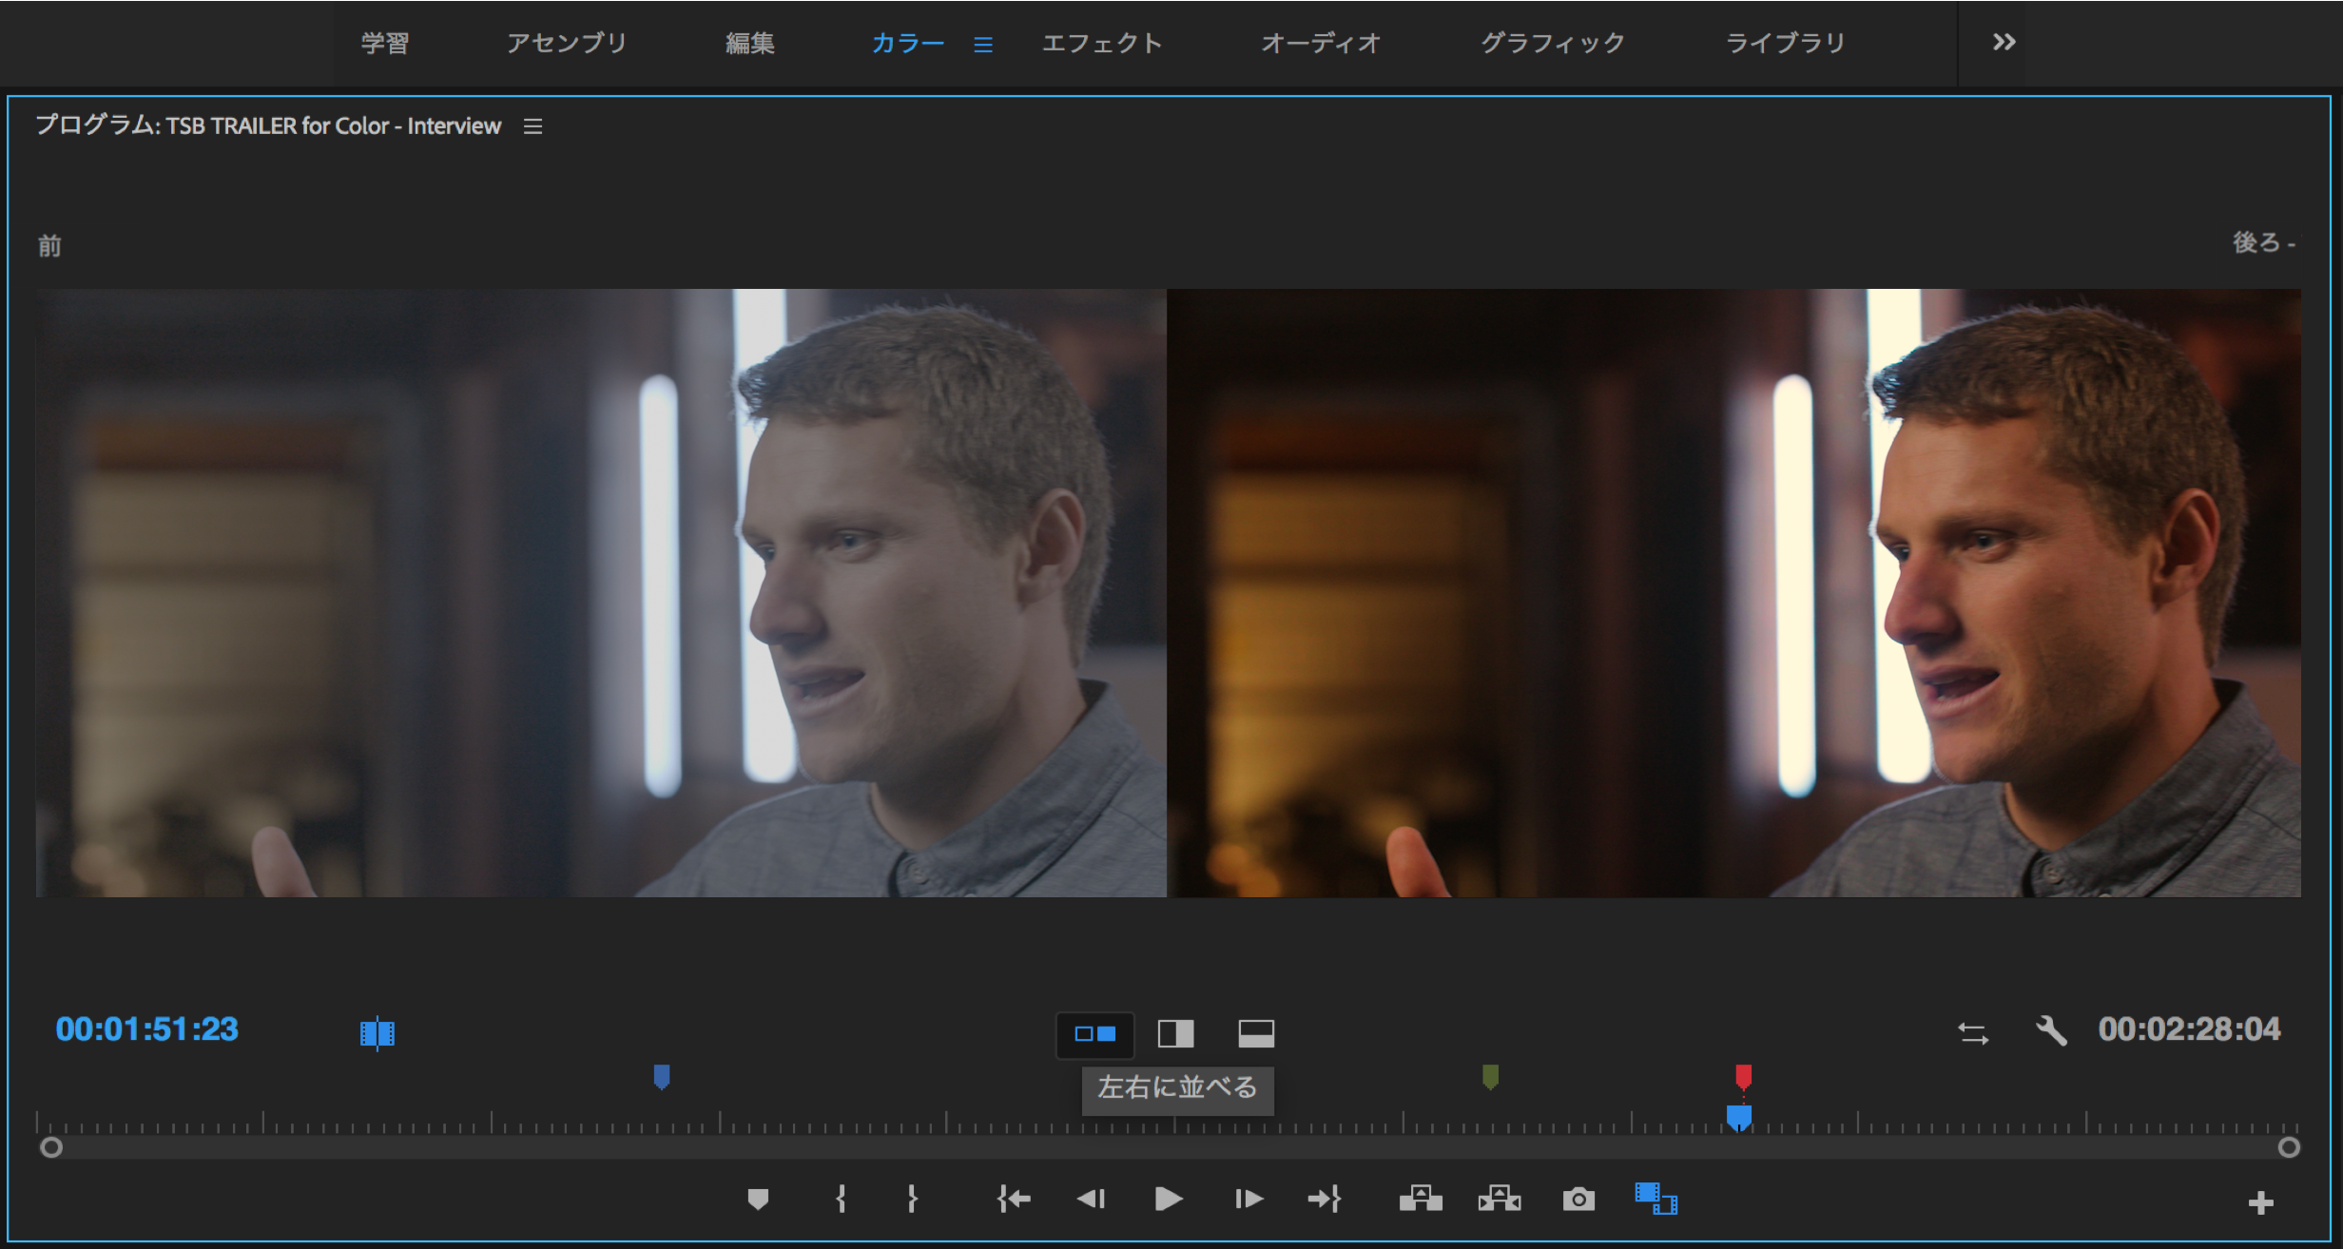This screenshot has width=2343, height=1249.
Task: Select horizontal split comparison layout
Action: [1256, 1034]
